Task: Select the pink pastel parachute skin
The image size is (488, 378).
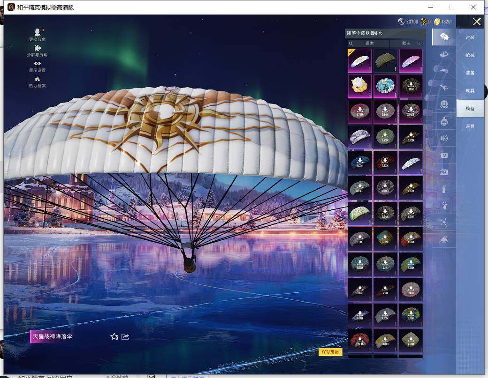Action: (x=411, y=60)
